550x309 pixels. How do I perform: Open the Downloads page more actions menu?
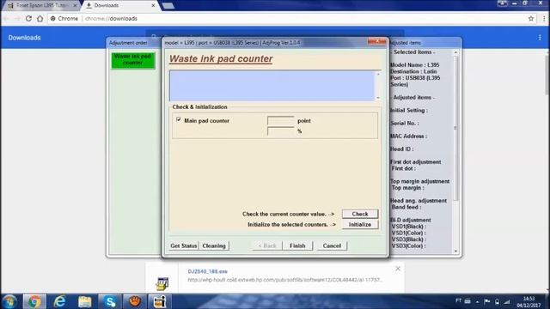pyautogui.click(x=540, y=37)
